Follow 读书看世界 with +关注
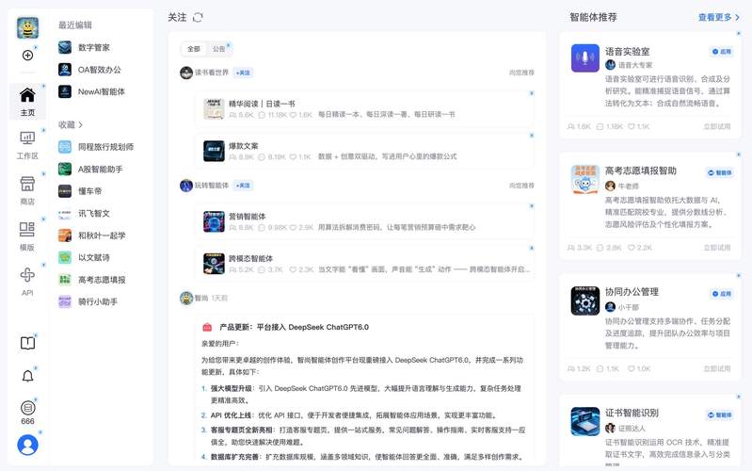 [x=243, y=73]
